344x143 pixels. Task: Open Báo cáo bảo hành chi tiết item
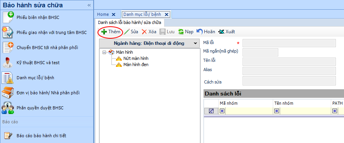point(41,136)
